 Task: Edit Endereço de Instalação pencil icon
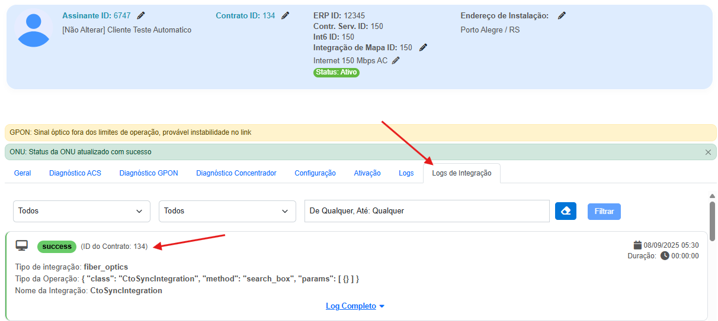(x=562, y=15)
